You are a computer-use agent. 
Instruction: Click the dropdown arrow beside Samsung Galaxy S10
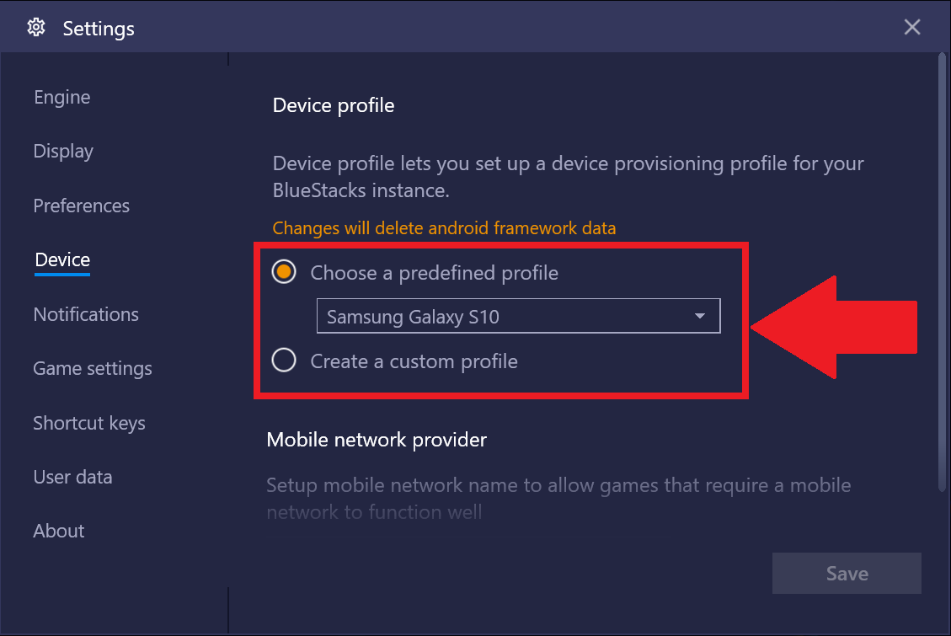(699, 316)
